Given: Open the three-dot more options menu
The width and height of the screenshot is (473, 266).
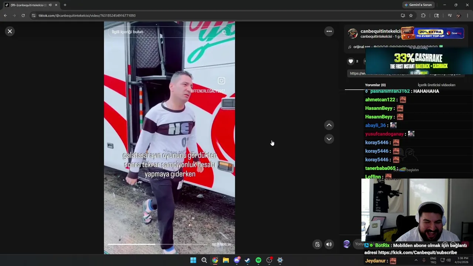Looking at the screenshot, I should click(x=329, y=31).
